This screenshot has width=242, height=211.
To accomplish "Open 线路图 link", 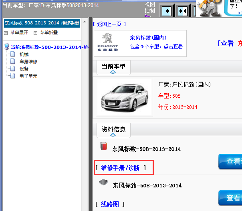I will coord(110,204).
